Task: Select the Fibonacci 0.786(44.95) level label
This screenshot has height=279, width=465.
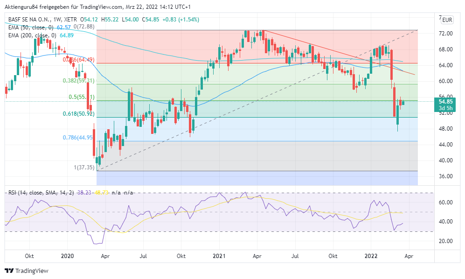Action: 78,138
